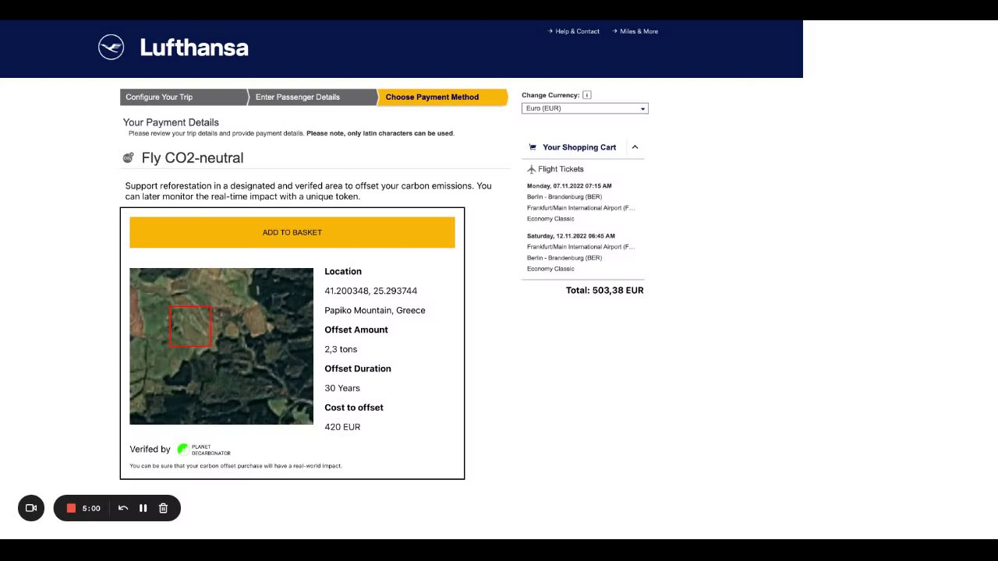Click the Your Shopping Cart heading
This screenshot has width=998, height=561.
[579, 147]
